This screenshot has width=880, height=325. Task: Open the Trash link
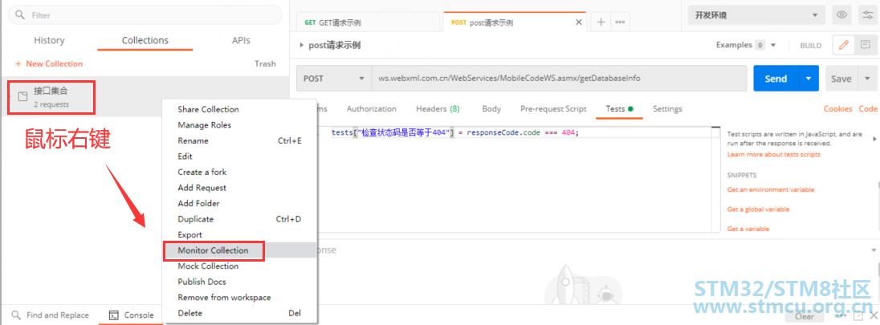tap(265, 64)
